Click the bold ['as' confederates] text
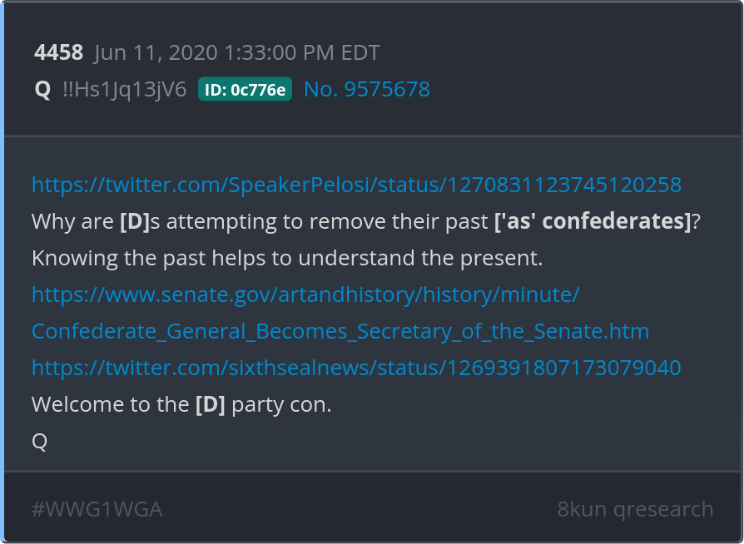744x544 pixels. pos(592,222)
